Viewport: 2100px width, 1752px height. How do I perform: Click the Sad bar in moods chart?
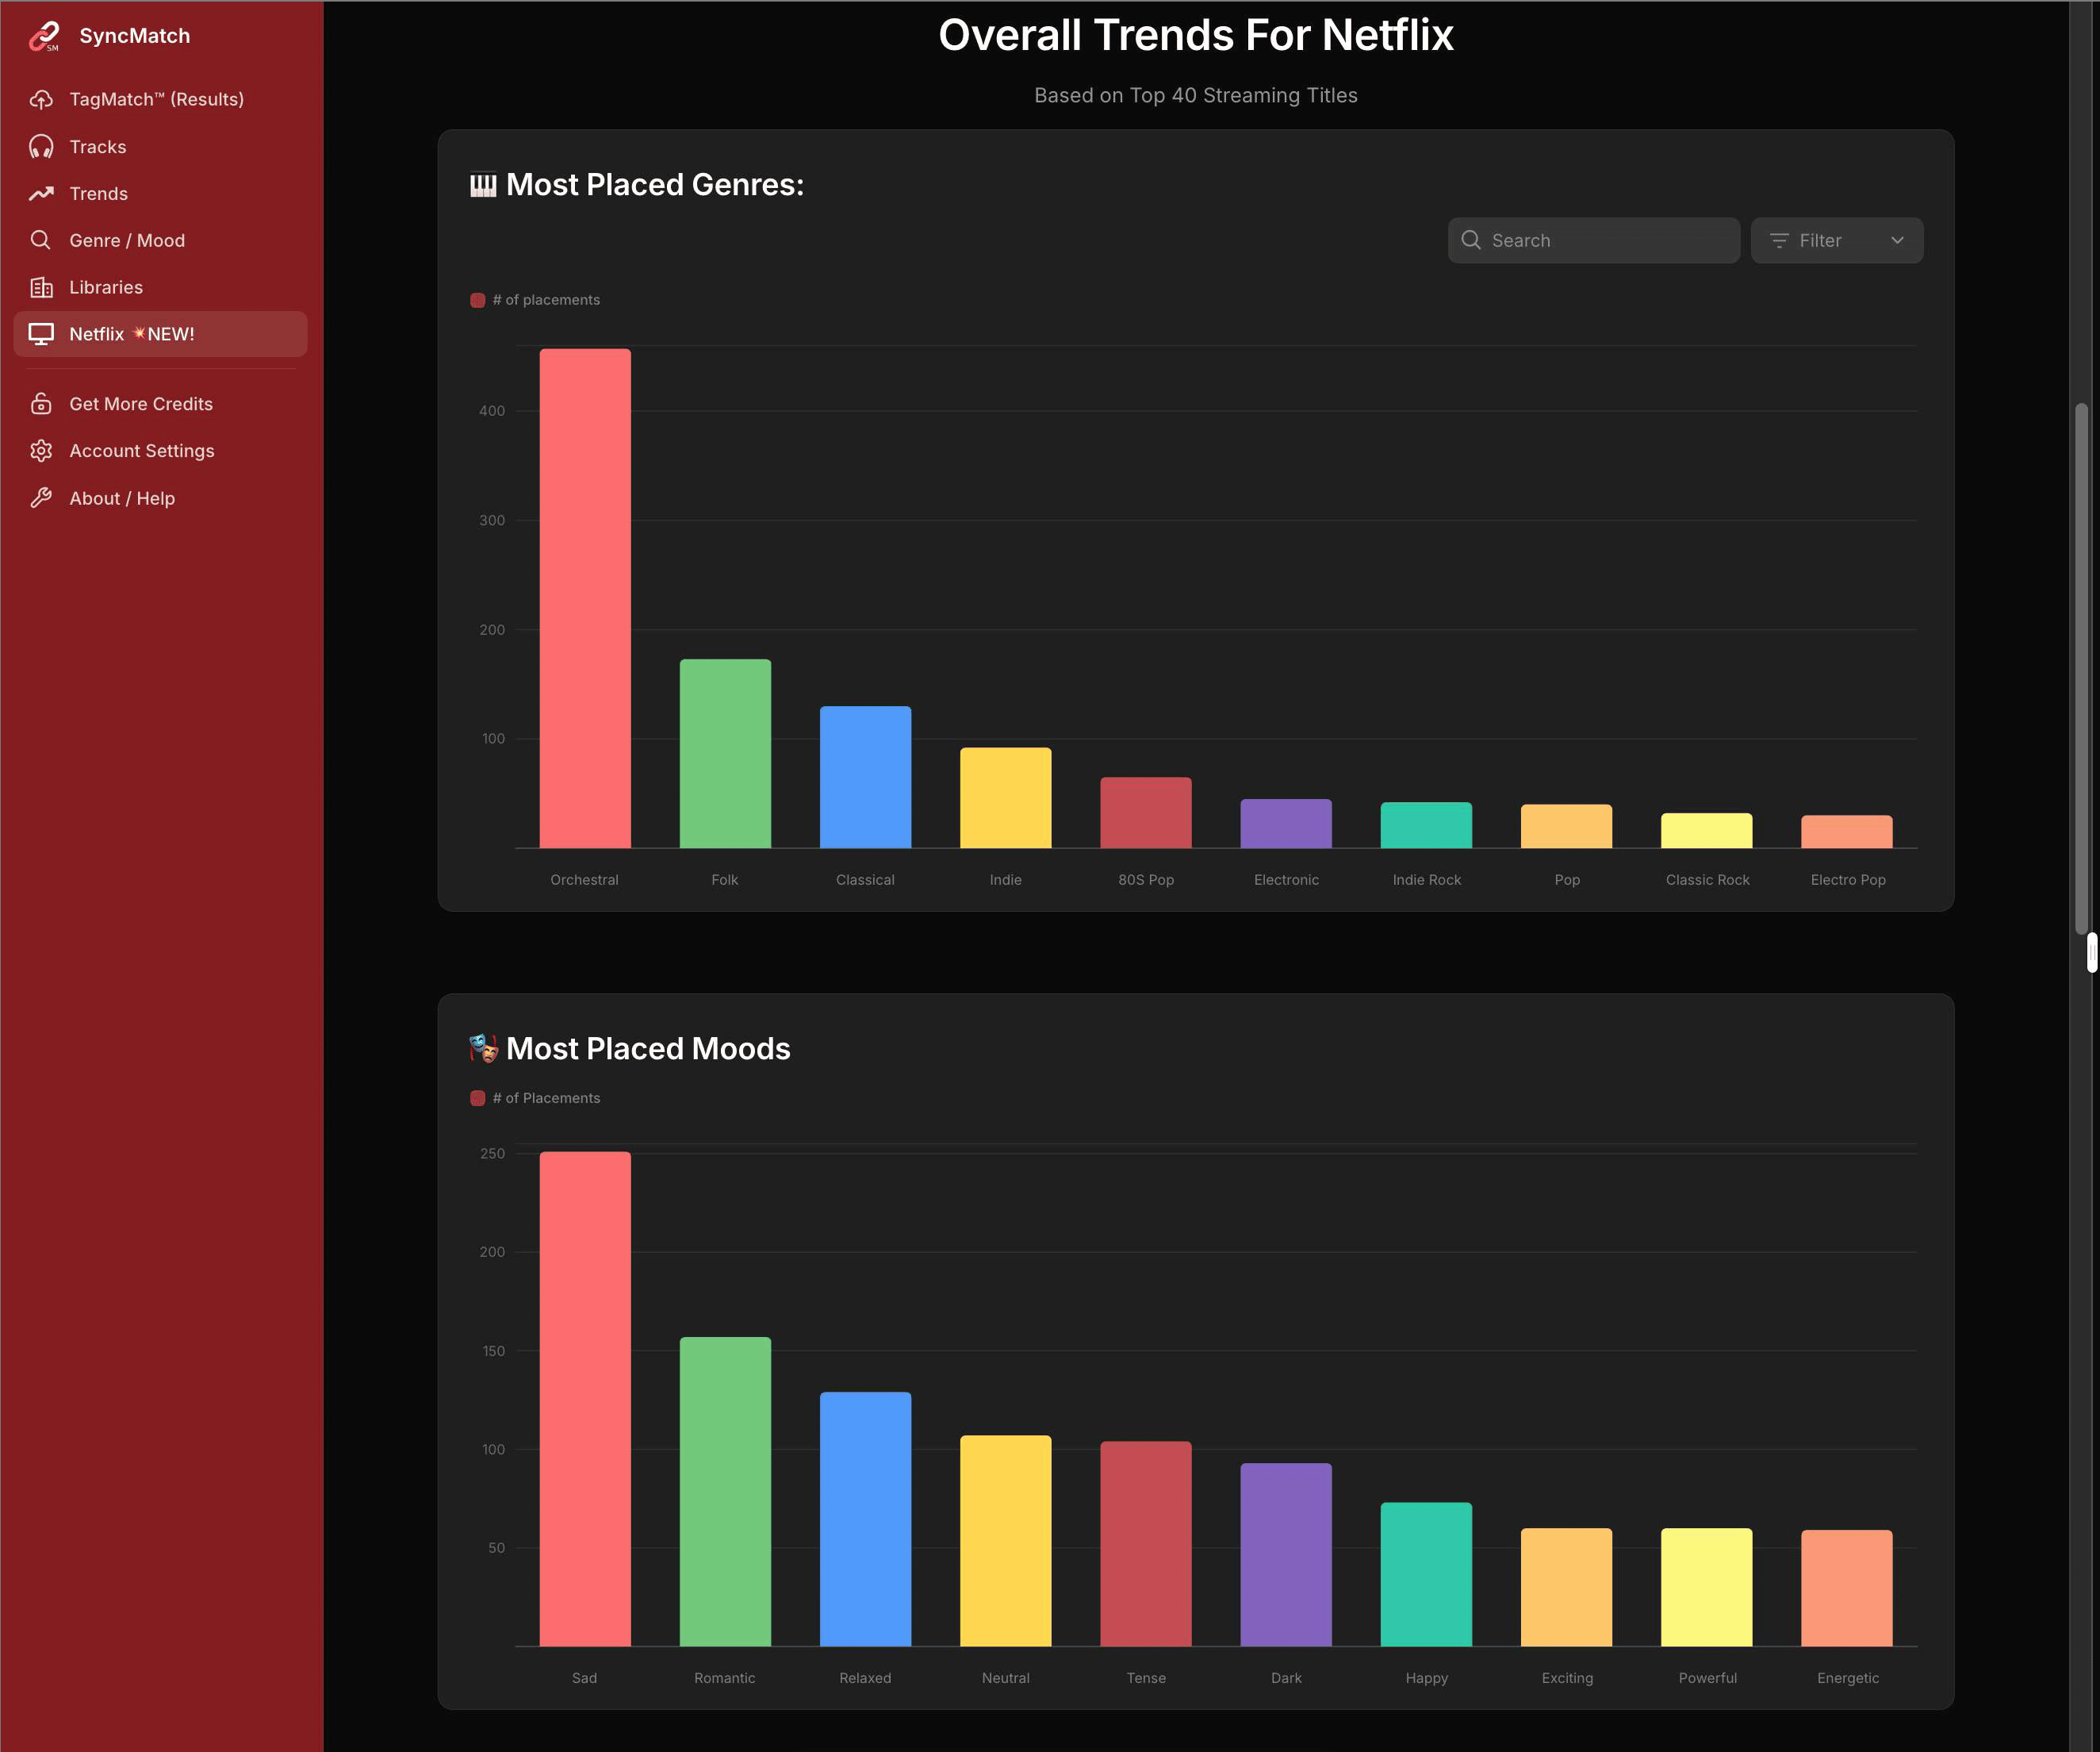click(x=585, y=1399)
